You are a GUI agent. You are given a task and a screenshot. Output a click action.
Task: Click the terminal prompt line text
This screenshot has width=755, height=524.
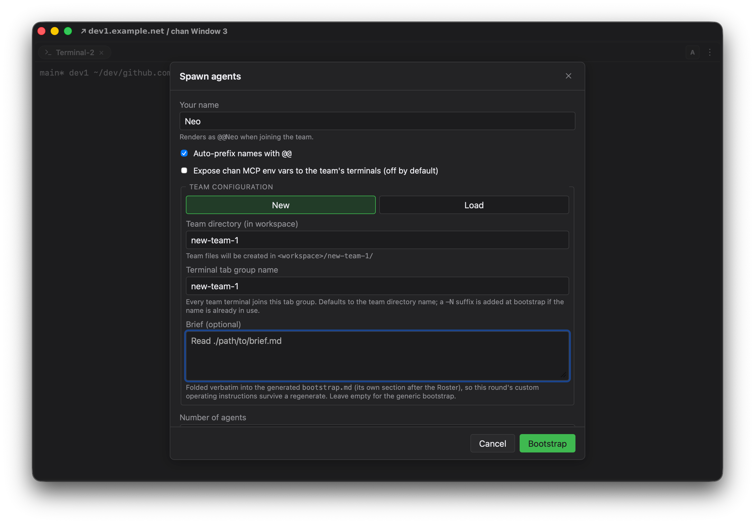point(105,73)
